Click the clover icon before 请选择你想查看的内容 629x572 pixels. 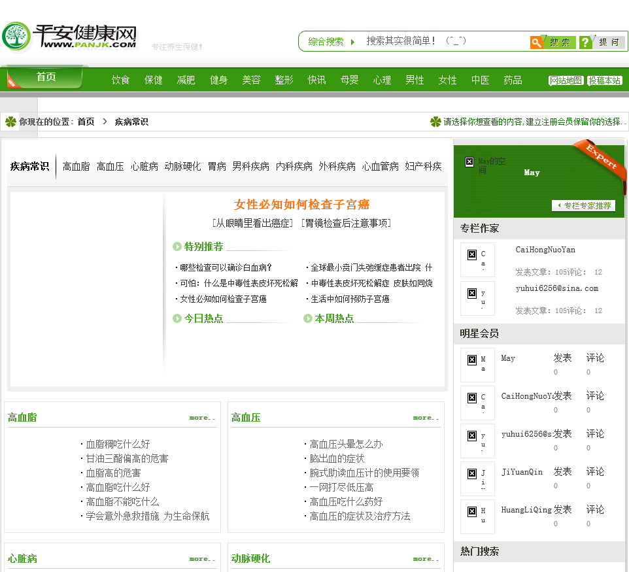(435, 122)
